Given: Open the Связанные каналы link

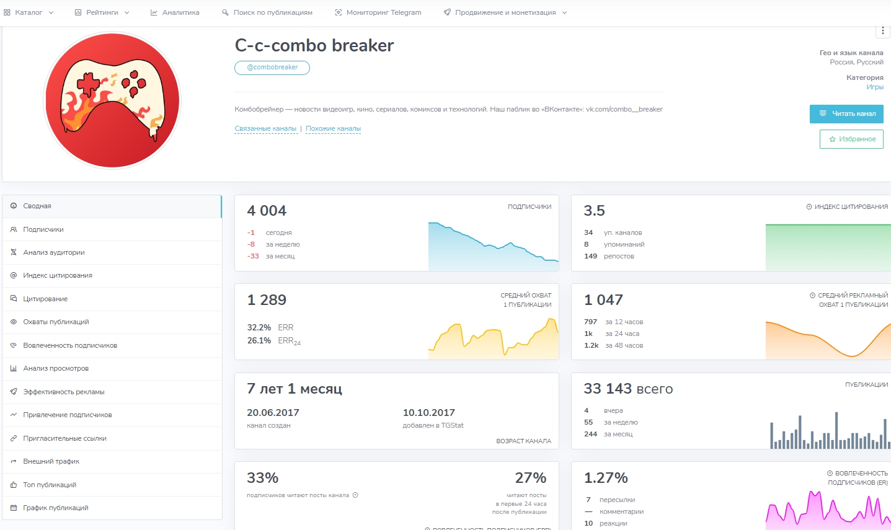Looking at the screenshot, I should click(x=265, y=129).
